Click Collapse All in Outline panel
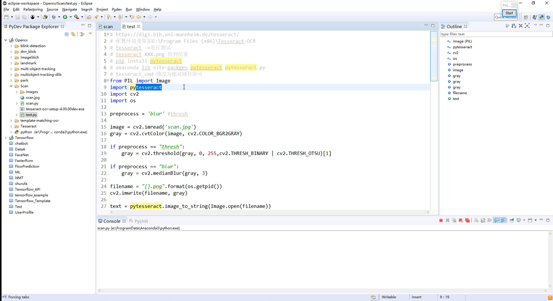Screen dimensions: 553x301 click(x=520, y=26)
